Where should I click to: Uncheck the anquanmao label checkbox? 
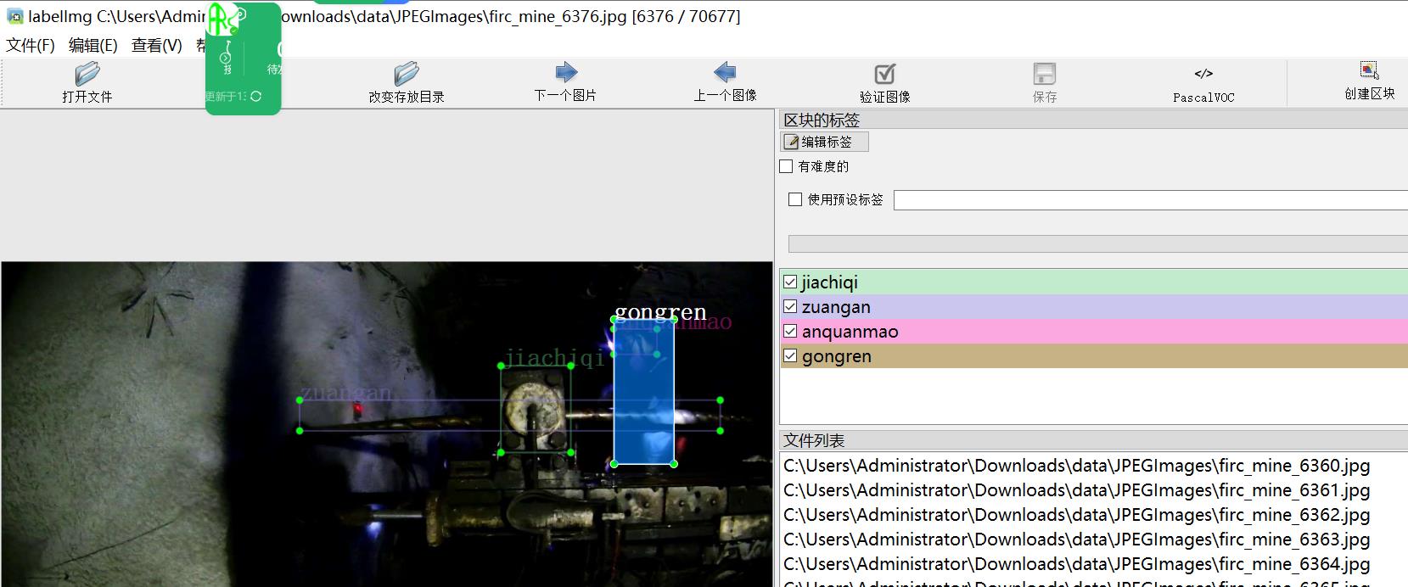[790, 331]
